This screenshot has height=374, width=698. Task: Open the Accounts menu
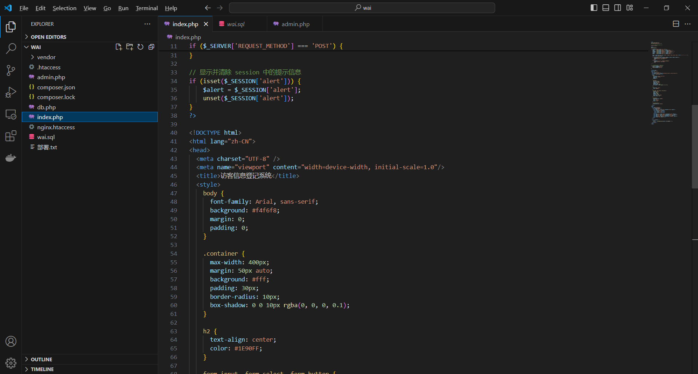11,341
